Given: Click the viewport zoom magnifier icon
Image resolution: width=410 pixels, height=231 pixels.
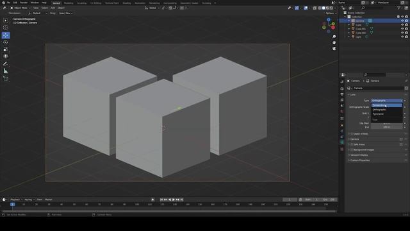Looking at the screenshot, I should pos(334,37).
